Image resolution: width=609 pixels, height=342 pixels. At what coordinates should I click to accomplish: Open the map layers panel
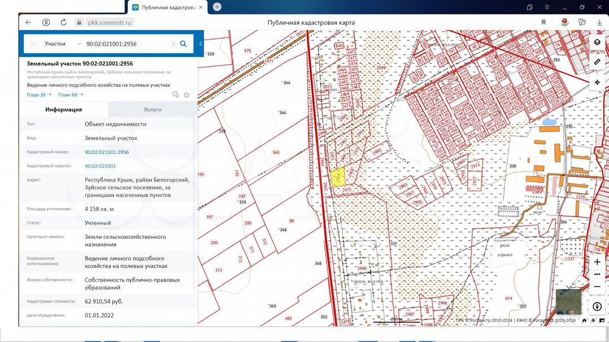pyautogui.click(x=597, y=43)
